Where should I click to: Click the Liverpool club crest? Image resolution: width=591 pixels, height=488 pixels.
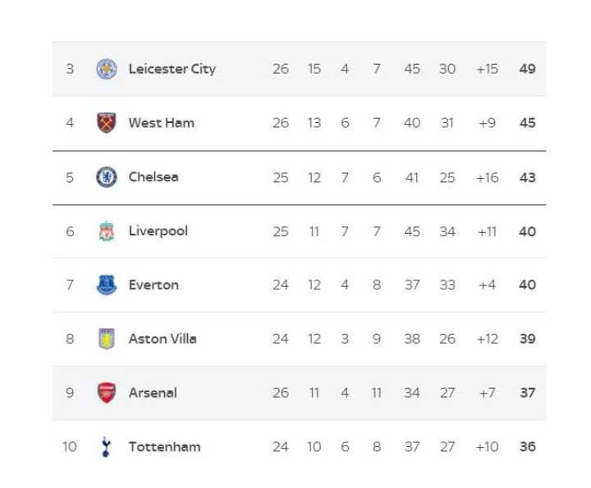pyautogui.click(x=107, y=231)
